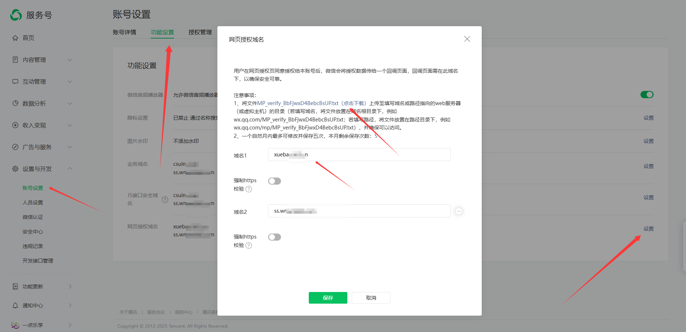
Task: Click the 通知中心 bell icon
Action: (x=15, y=305)
